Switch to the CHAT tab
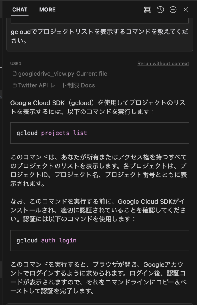The width and height of the screenshot is (197, 305). click(x=20, y=10)
